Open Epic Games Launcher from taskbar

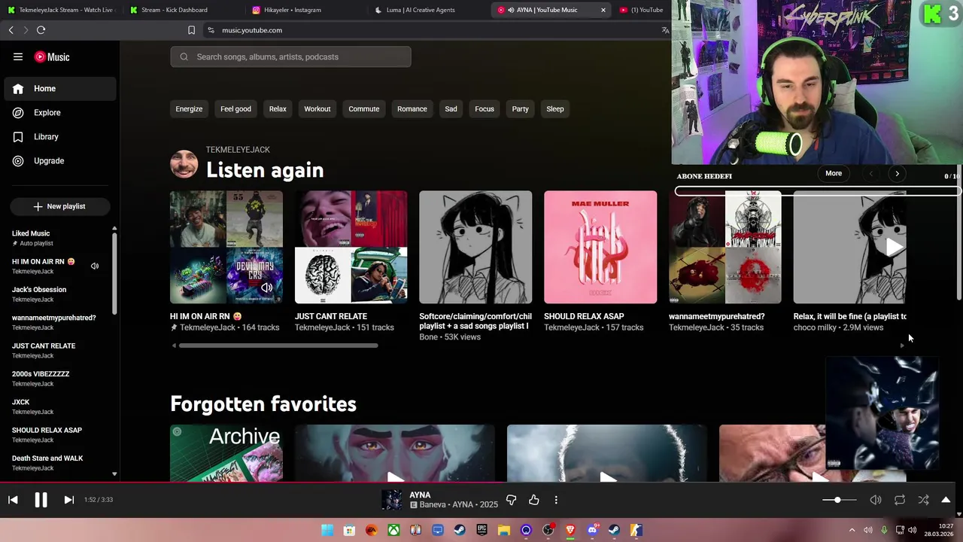click(x=481, y=531)
